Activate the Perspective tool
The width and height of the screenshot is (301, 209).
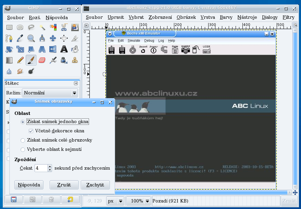tap(42, 49)
